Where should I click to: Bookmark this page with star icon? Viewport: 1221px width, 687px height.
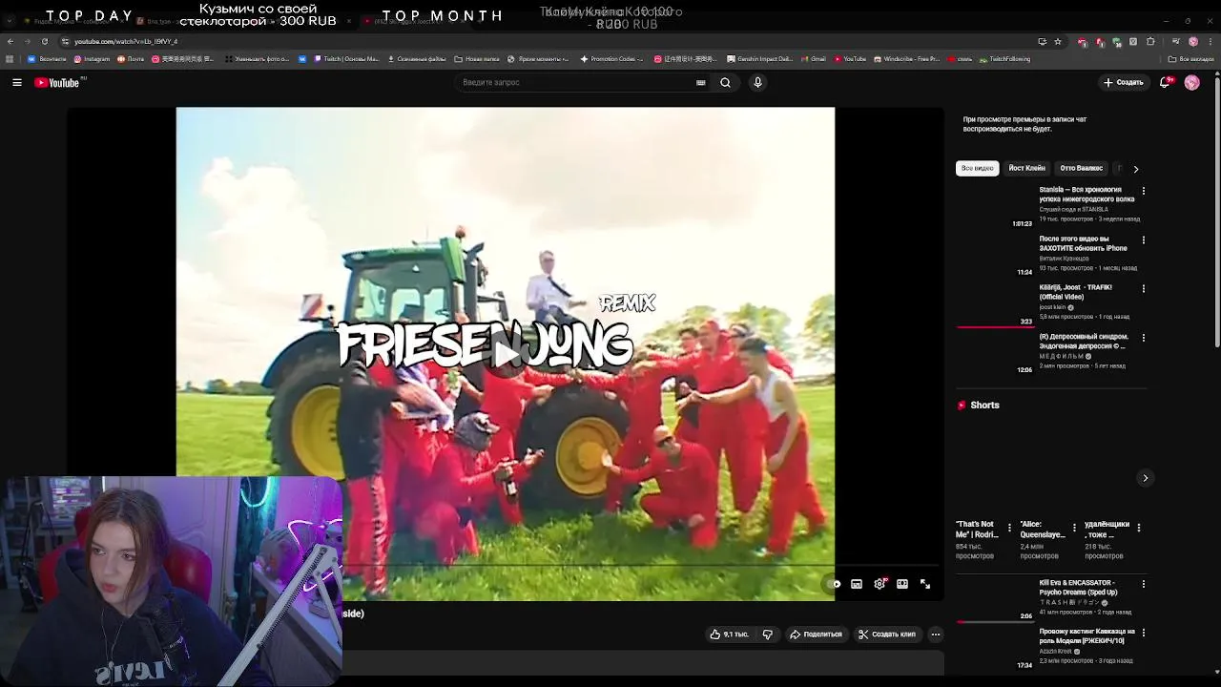pyautogui.click(x=1058, y=42)
